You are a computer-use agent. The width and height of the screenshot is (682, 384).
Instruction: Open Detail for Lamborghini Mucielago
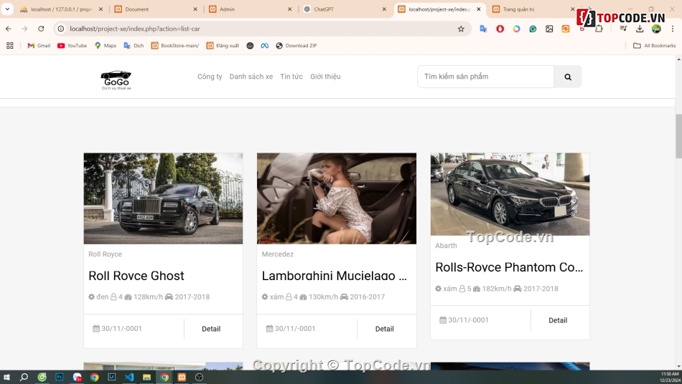(x=385, y=329)
